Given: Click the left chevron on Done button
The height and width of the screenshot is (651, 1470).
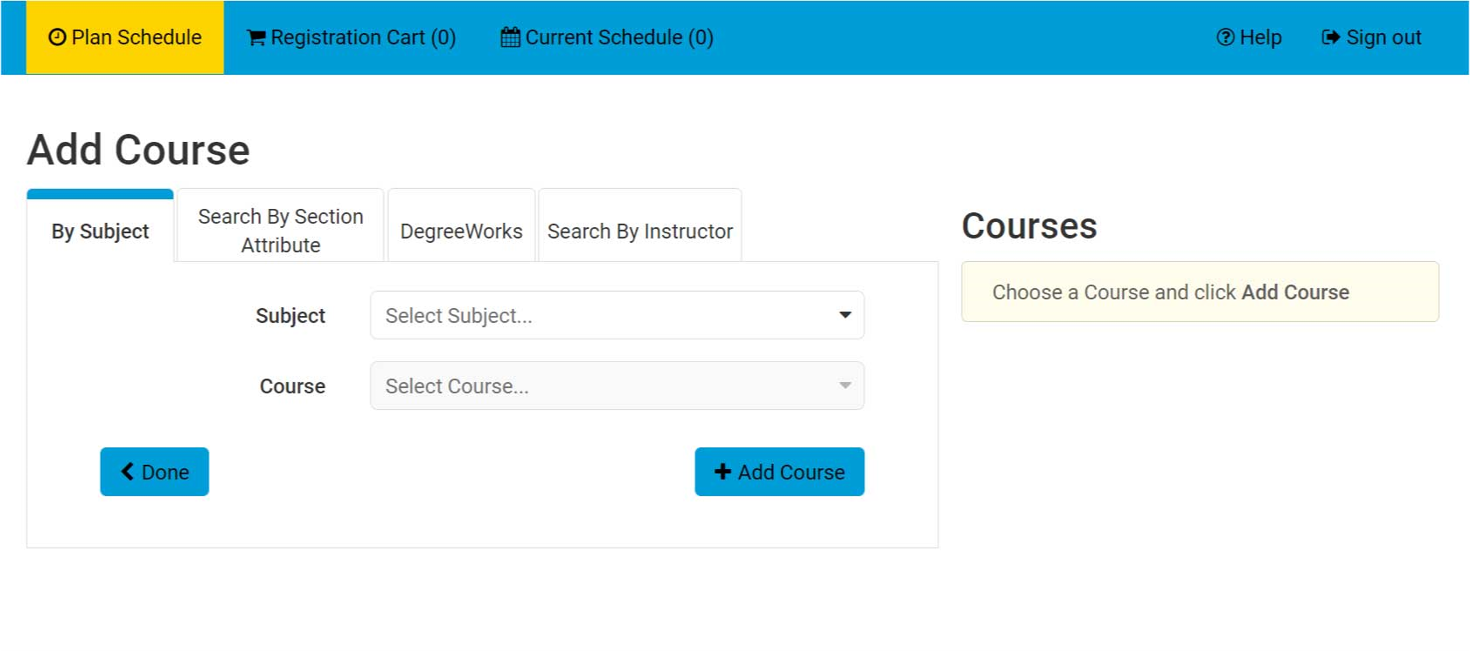Looking at the screenshot, I should pos(128,471).
